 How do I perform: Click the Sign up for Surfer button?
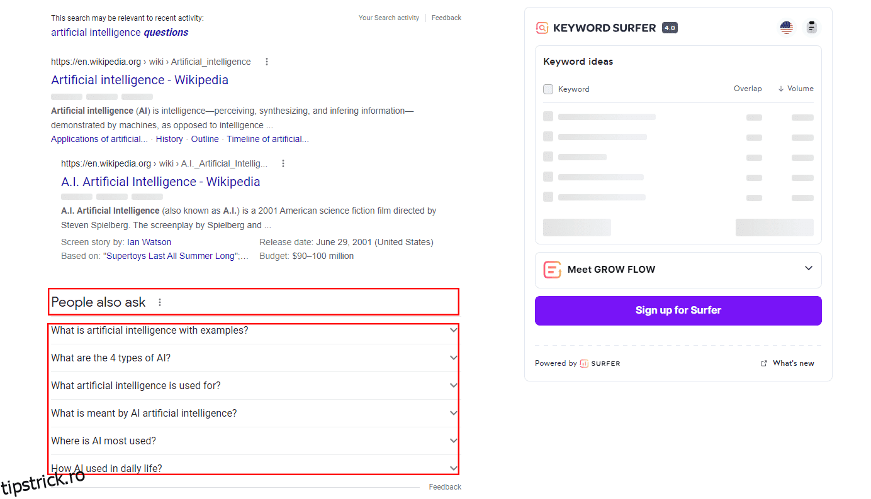pyautogui.click(x=678, y=310)
